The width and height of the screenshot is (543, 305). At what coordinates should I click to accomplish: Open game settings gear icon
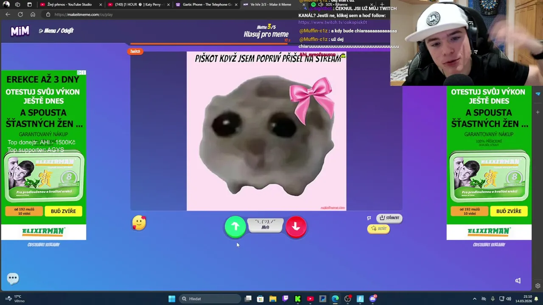coord(538,286)
